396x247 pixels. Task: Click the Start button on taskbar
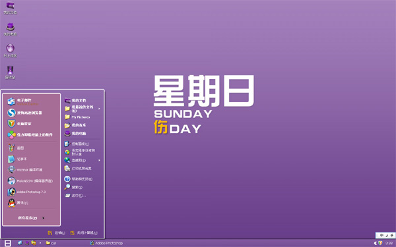coord(8,243)
